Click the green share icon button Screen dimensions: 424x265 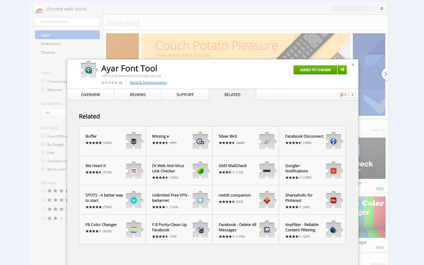point(342,70)
